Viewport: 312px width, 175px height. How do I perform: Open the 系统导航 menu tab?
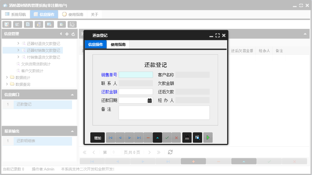pyautogui.click(x=16, y=14)
